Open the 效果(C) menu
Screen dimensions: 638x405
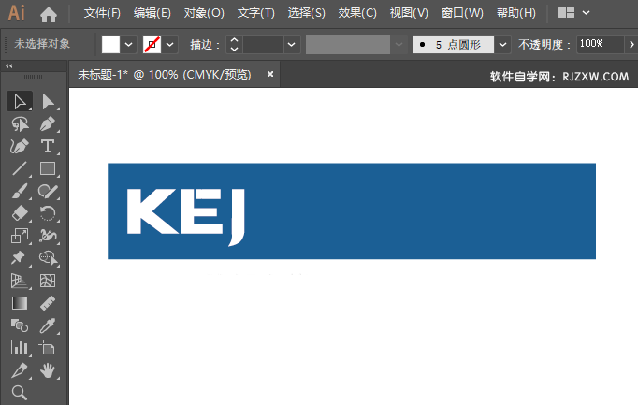(x=357, y=13)
